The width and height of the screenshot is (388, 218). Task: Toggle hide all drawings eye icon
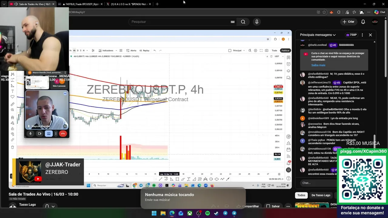[x=12, y=134]
